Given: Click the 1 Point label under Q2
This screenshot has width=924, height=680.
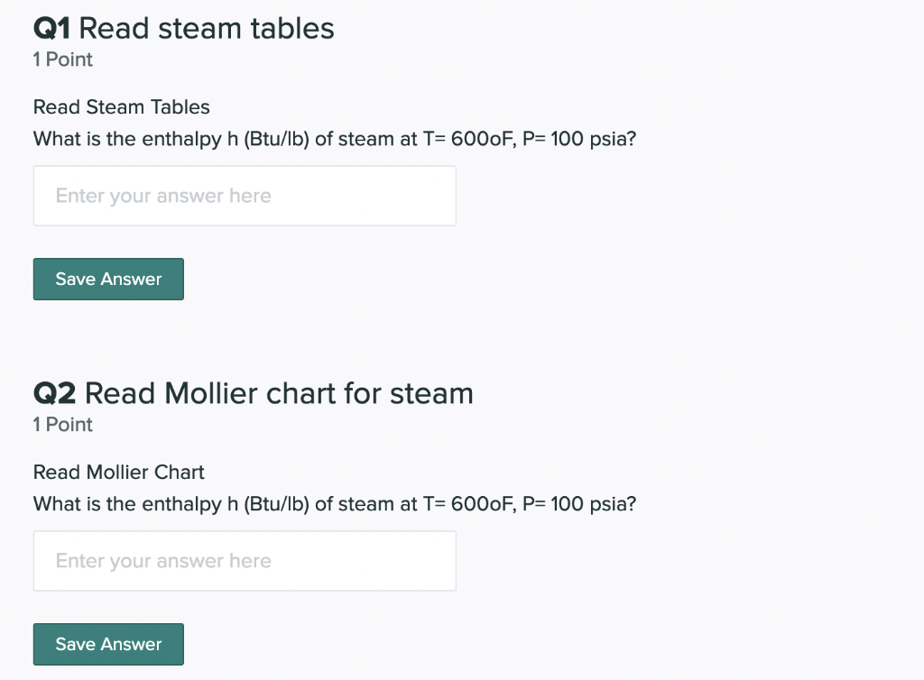Looking at the screenshot, I should click(x=61, y=425).
